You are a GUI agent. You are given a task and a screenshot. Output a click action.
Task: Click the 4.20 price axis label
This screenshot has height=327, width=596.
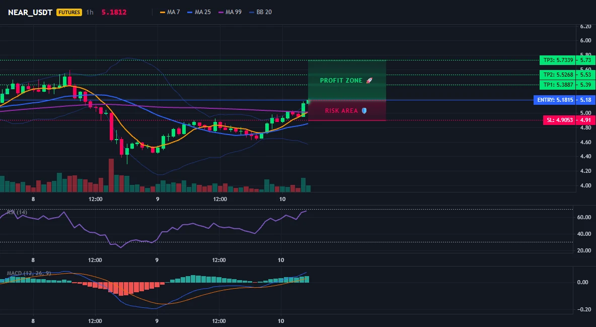(586, 171)
